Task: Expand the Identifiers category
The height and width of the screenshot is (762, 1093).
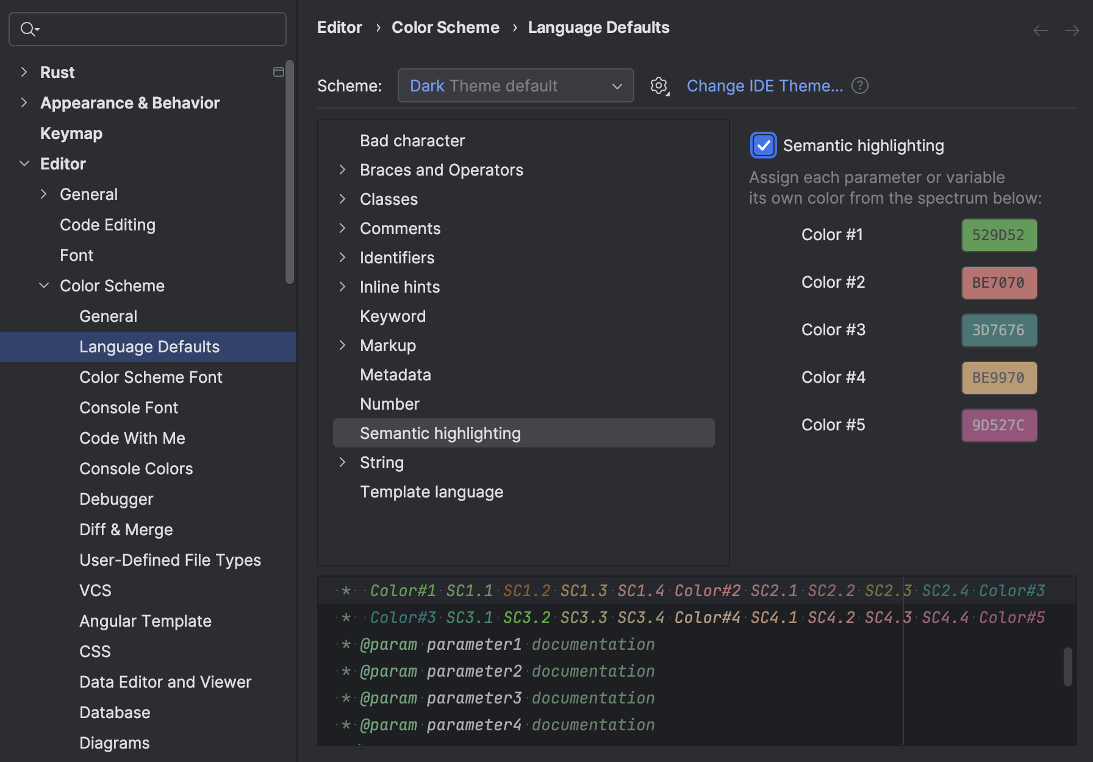Action: [x=342, y=257]
